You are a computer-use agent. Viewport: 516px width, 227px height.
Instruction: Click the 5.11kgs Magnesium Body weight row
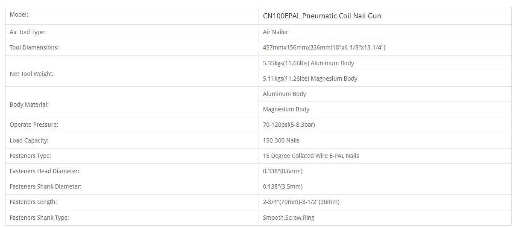point(384,79)
